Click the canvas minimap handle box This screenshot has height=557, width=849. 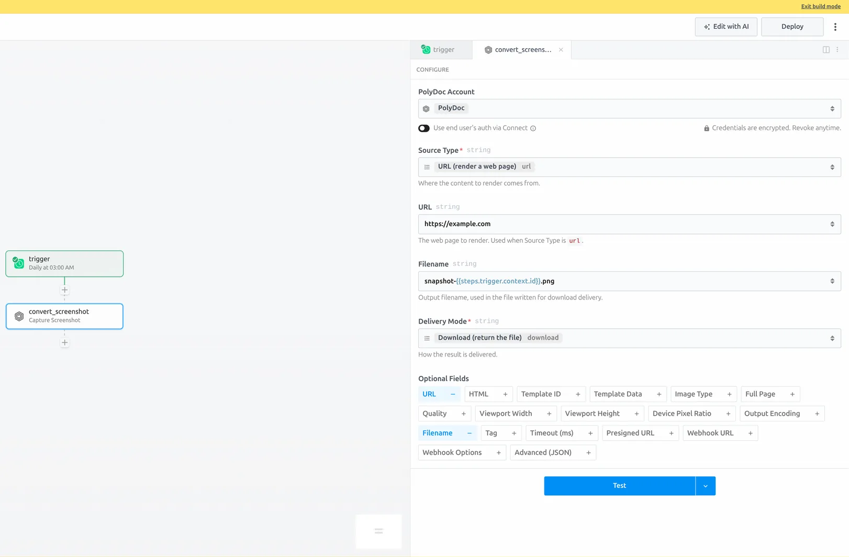point(378,531)
